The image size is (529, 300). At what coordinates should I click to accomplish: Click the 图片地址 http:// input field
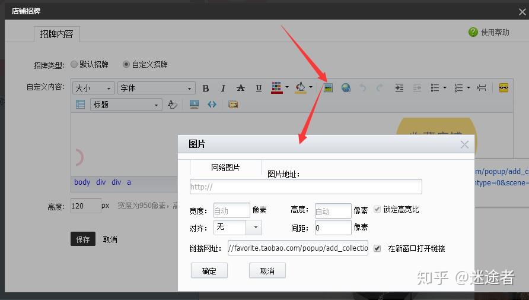click(305, 187)
